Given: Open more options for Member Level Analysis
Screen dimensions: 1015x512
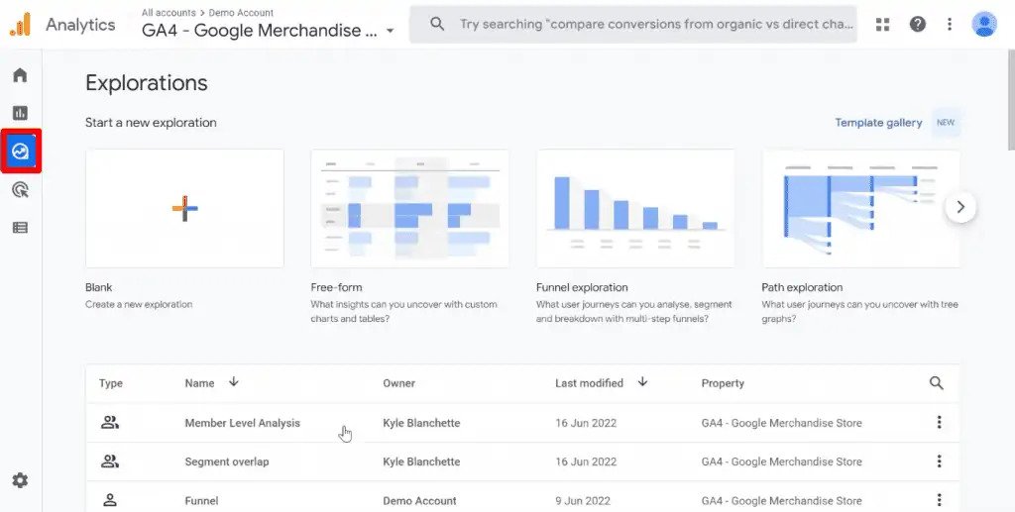Looking at the screenshot, I should point(939,422).
